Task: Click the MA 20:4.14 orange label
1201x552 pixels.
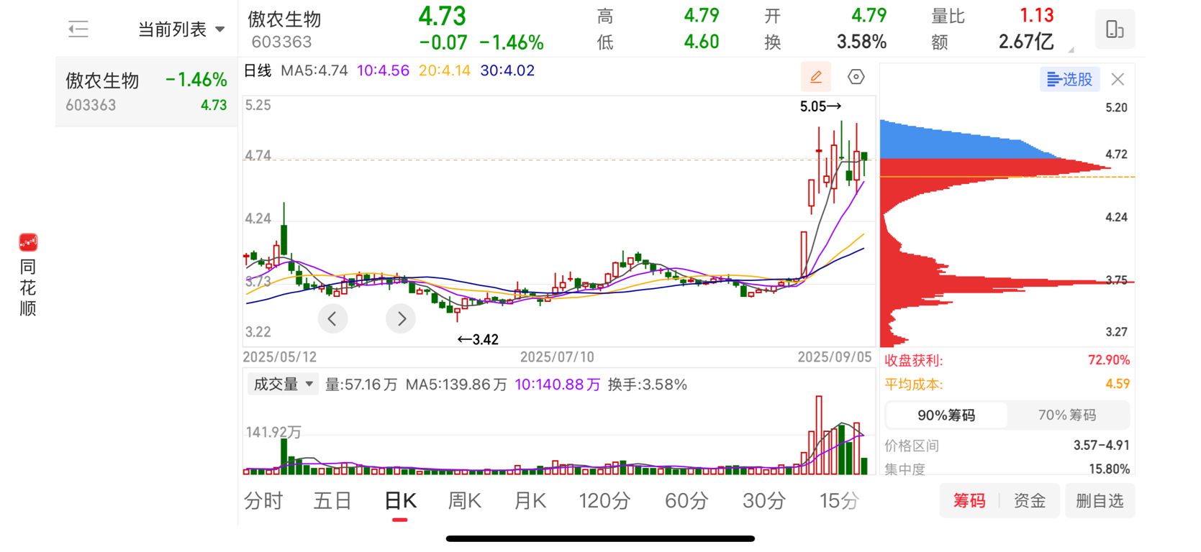Action: point(445,70)
